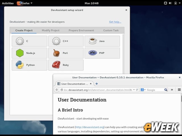Click the reload page icon in Firefox
Screen dimensions: 182x136
pyautogui.click(x=137, y=90)
